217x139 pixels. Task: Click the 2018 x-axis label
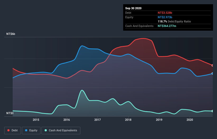(x=128, y=120)
